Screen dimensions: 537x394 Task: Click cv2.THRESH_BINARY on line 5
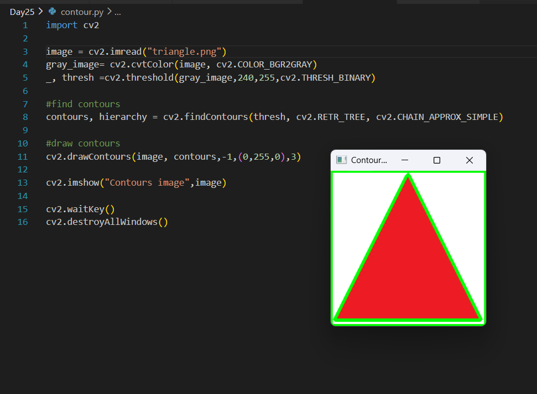click(325, 78)
